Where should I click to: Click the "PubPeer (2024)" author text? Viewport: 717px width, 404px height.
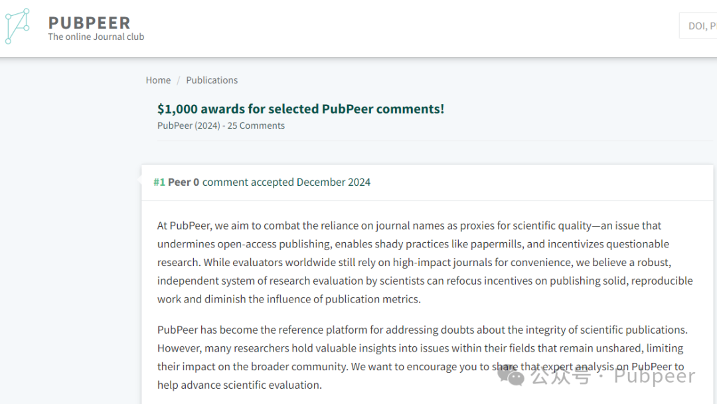point(189,125)
